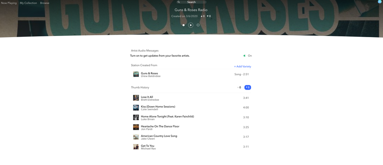The height and width of the screenshot is (165, 383).
Task: Select the thumbs-down filter showing 8
Action: click(248, 88)
